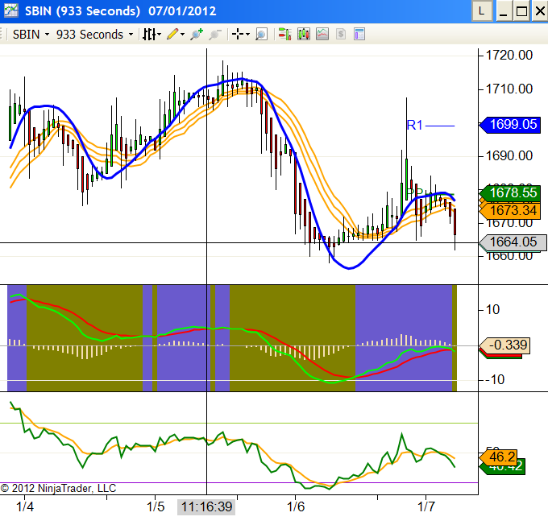548x525 pixels.
Task: Click the toolbar grip handle at left
Action: pos(2,35)
